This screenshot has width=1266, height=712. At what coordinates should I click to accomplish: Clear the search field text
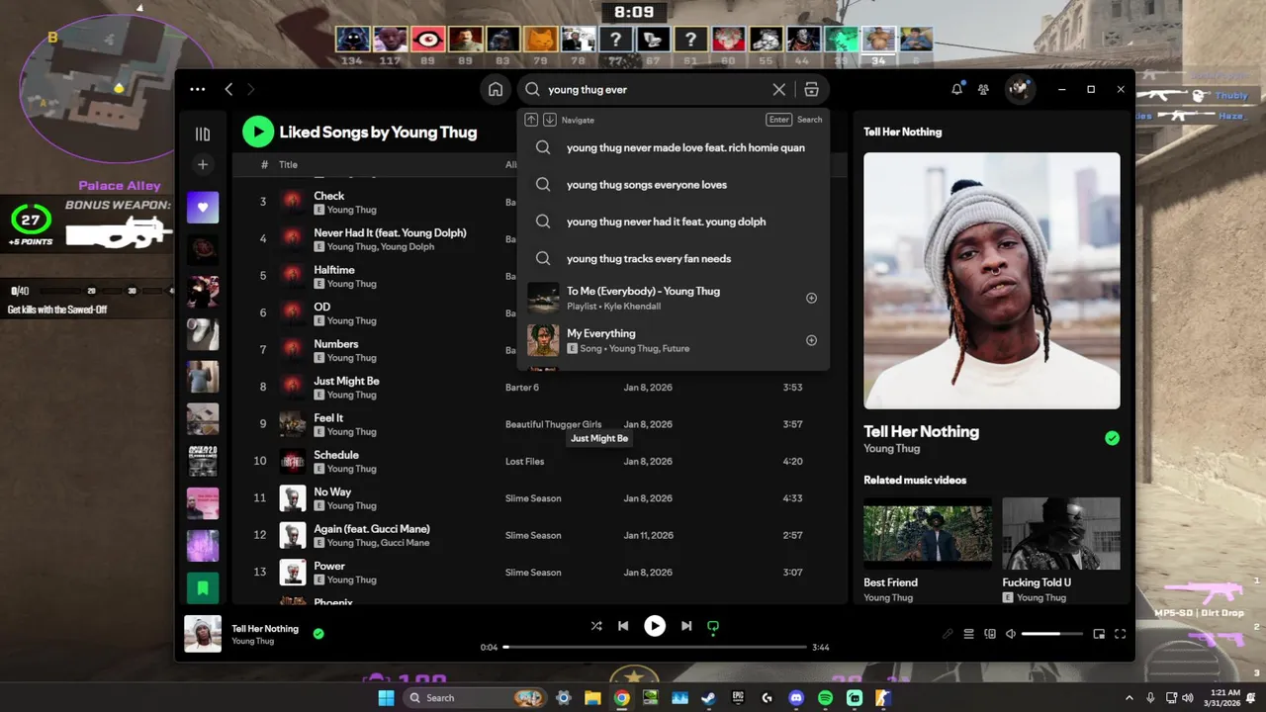(779, 89)
